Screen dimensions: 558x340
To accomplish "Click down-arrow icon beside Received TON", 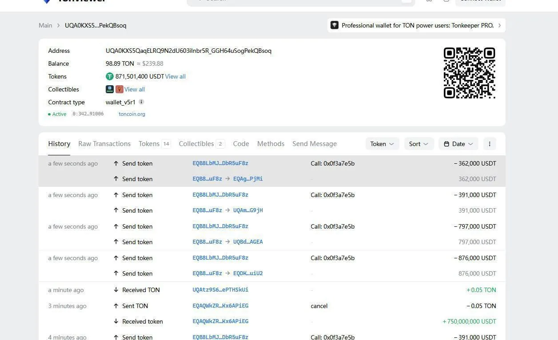I will 116,290.
